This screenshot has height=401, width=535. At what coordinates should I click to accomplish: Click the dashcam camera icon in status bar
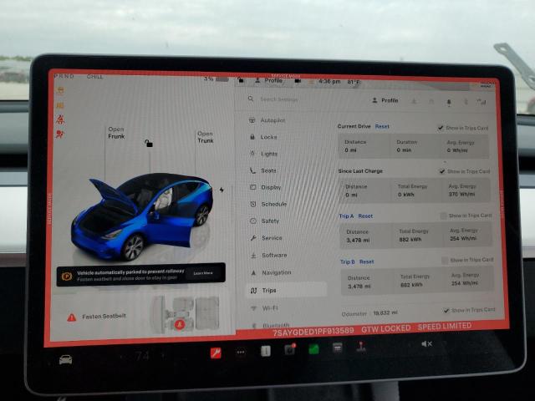point(298,81)
